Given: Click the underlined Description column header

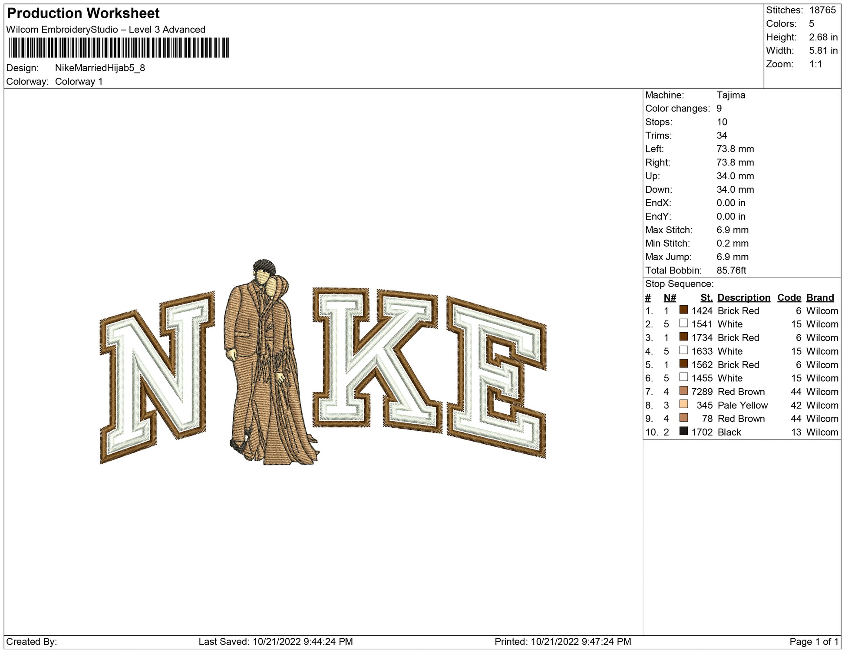Looking at the screenshot, I should pos(743,297).
